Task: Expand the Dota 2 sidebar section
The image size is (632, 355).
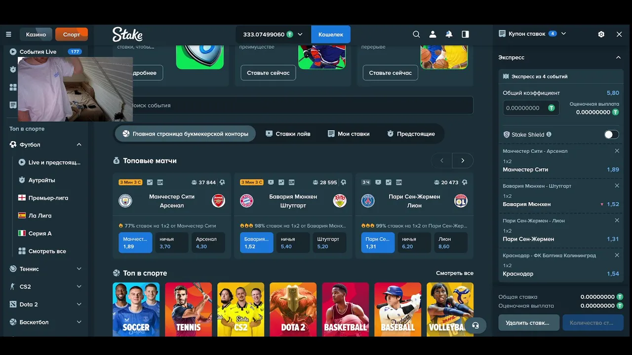Action: pyautogui.click(x=79, y=304)
